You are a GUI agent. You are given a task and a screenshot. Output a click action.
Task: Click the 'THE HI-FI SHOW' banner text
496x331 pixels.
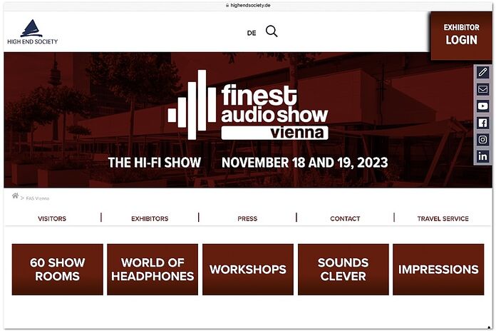tap(155, 163)
